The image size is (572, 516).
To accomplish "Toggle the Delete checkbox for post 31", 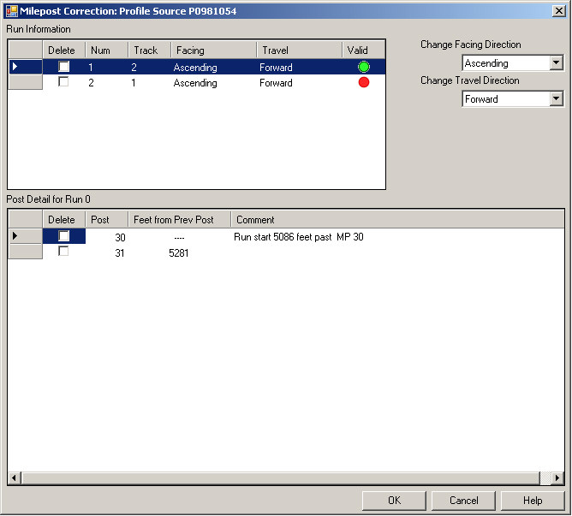I will pos(63,252).
